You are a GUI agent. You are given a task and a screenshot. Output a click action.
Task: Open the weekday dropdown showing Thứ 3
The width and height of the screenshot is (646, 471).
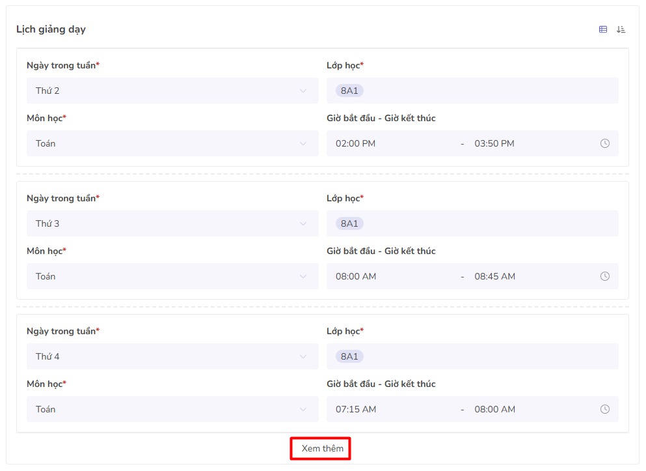tap(172, 223)
